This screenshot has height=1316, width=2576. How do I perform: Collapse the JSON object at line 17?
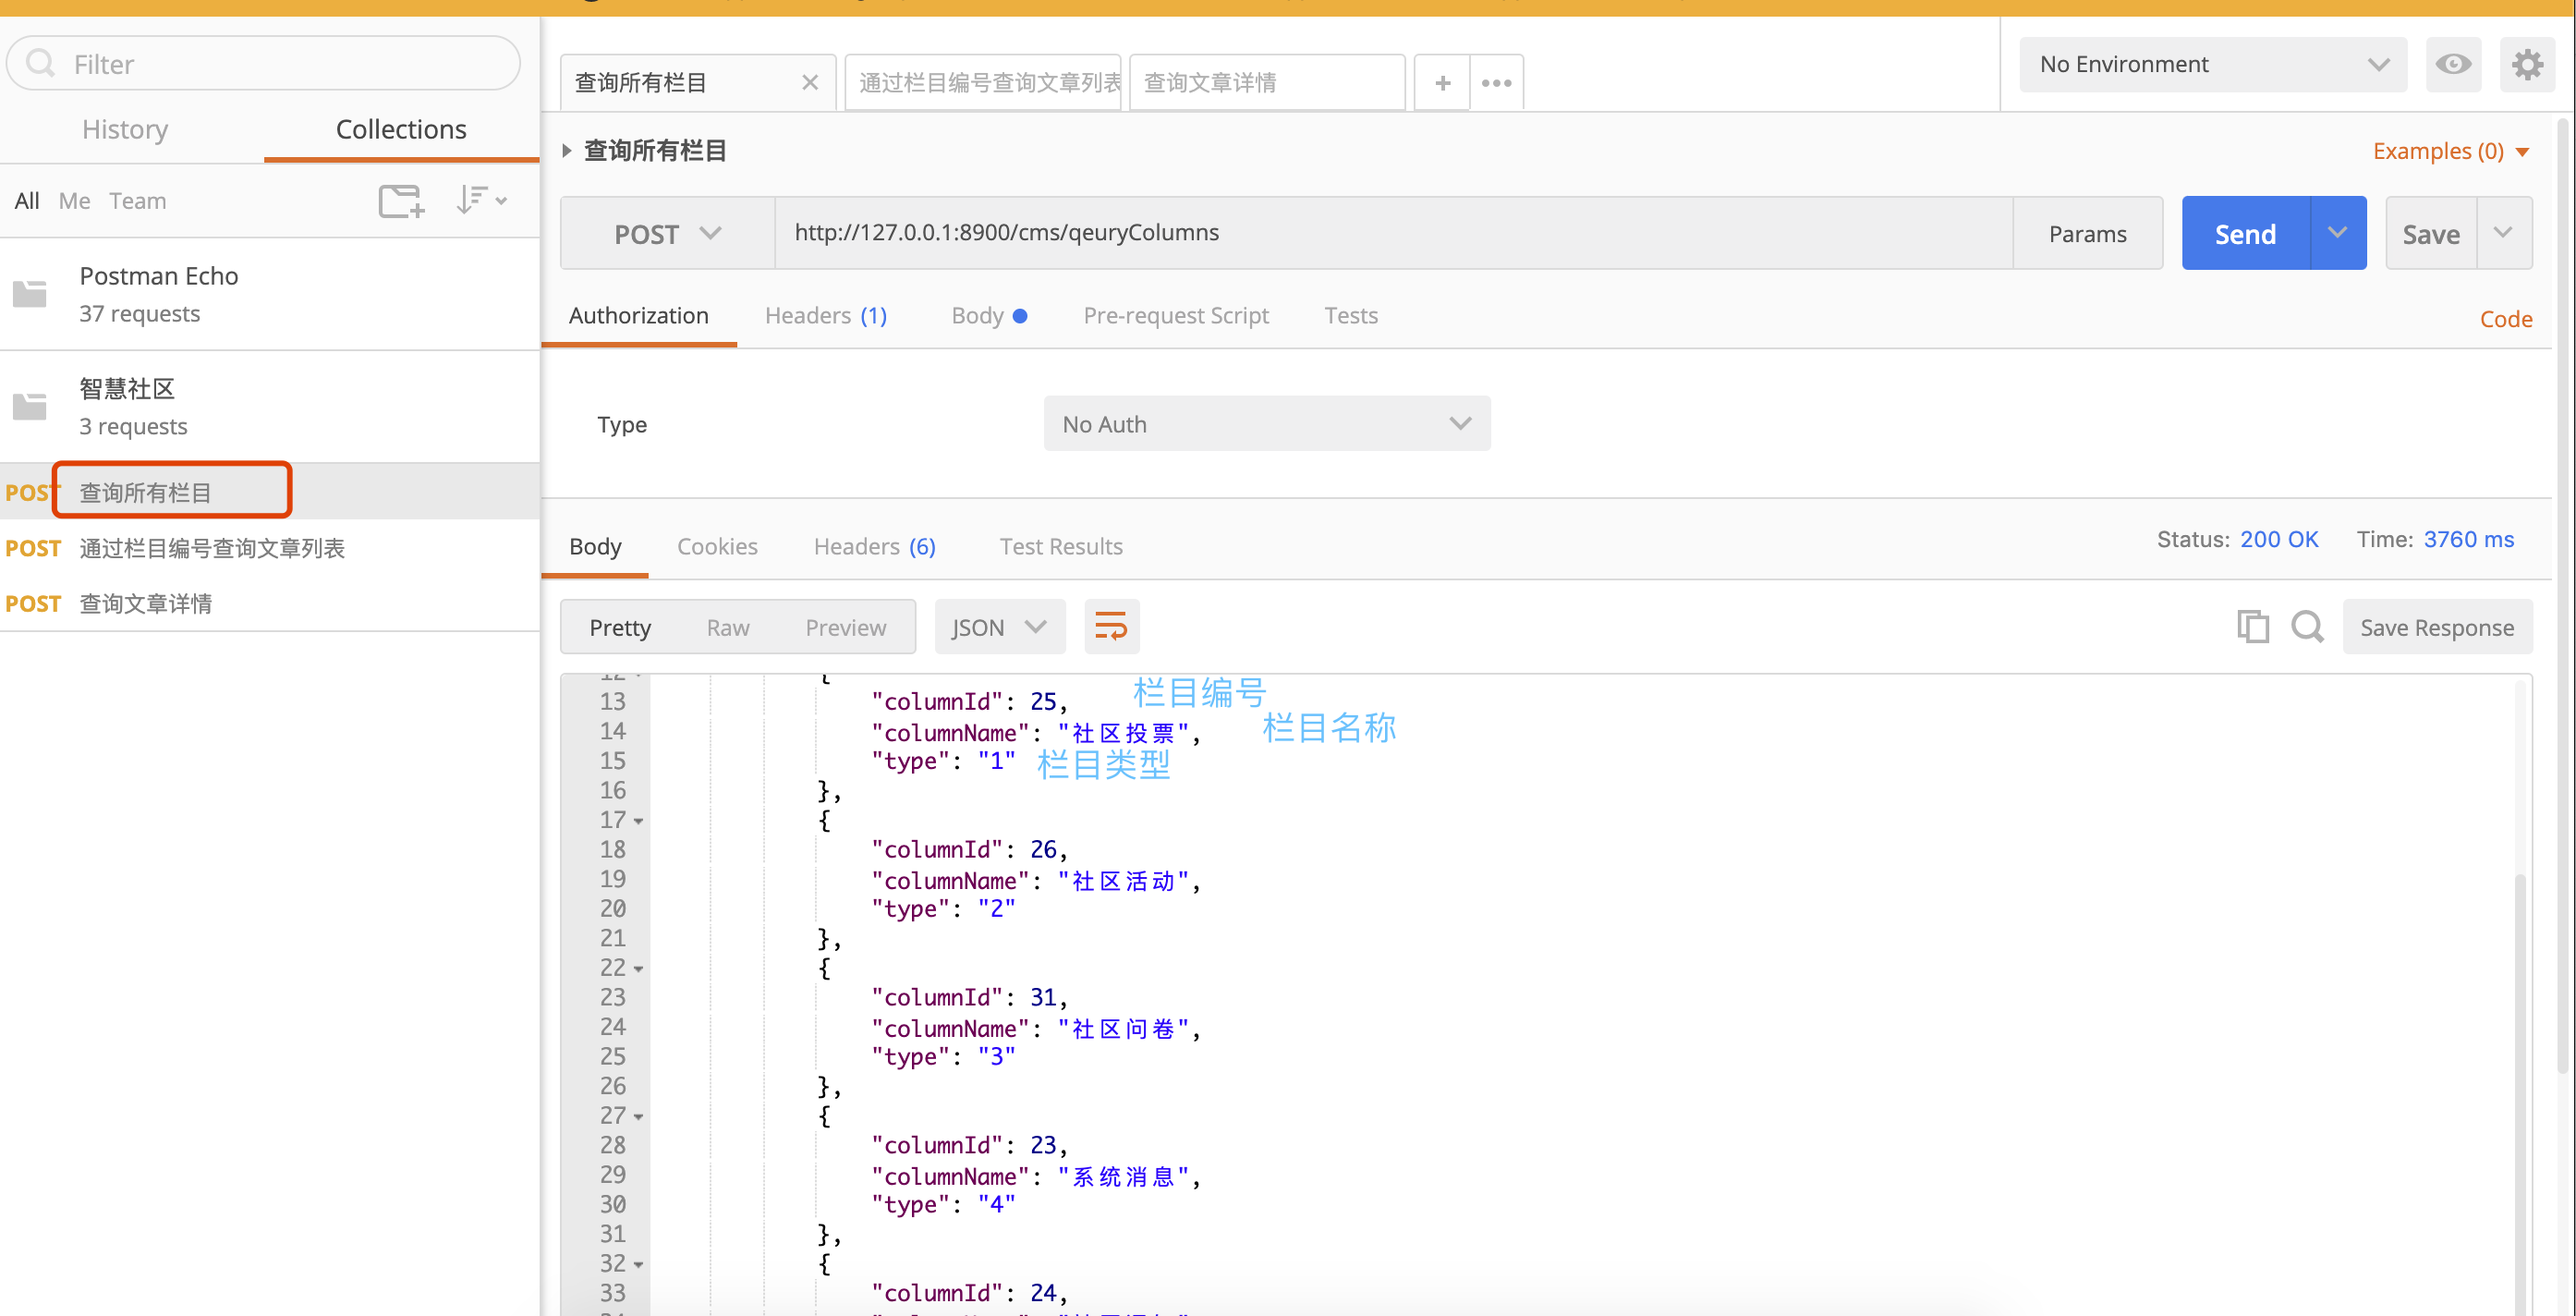click(x=638, y=821)
